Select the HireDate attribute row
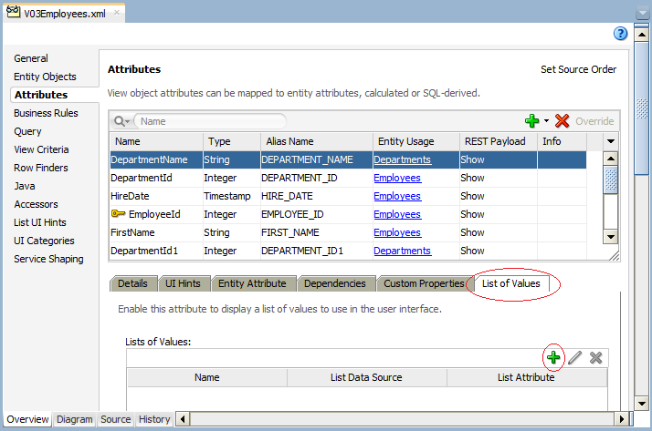Viewport: 652px width, 431px height. click(349, 196)
